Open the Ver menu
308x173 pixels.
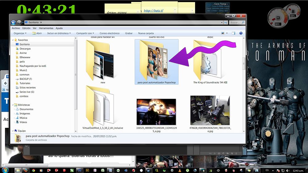[x=34, y=28]
